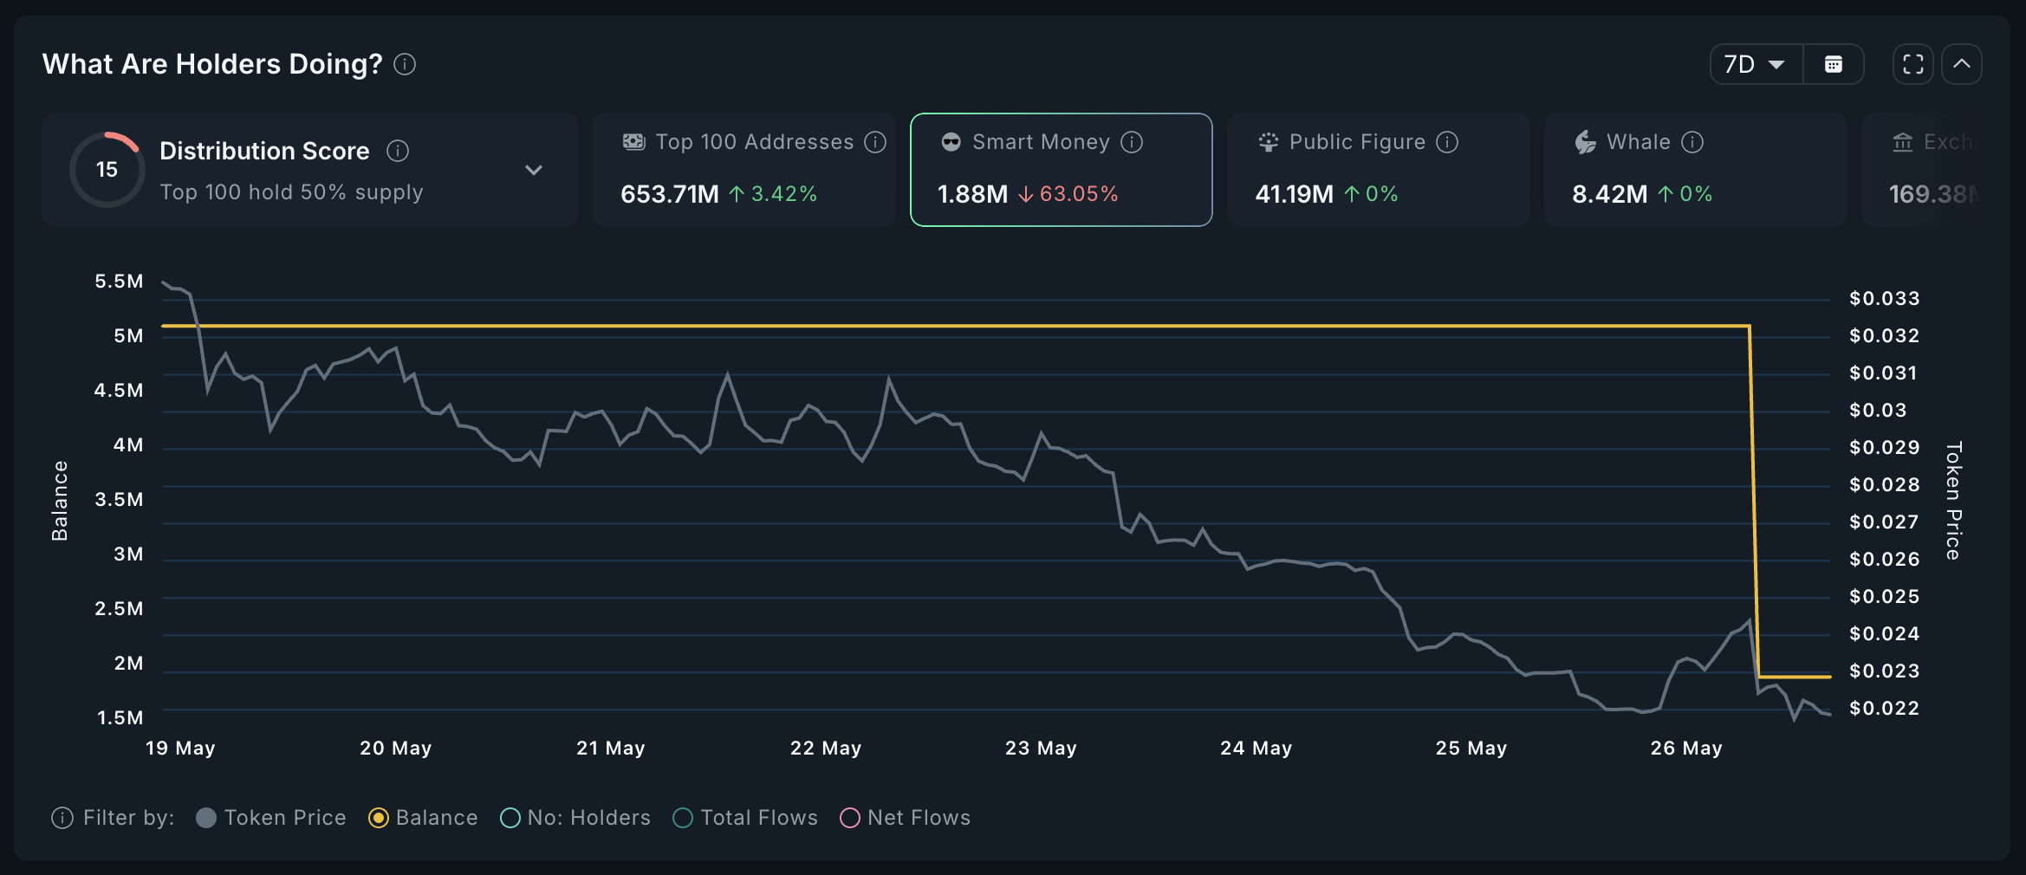This screenshot has height=875, width=2026.
Task: Open the calendar date picker
Action: click(x=1834, y=63)
